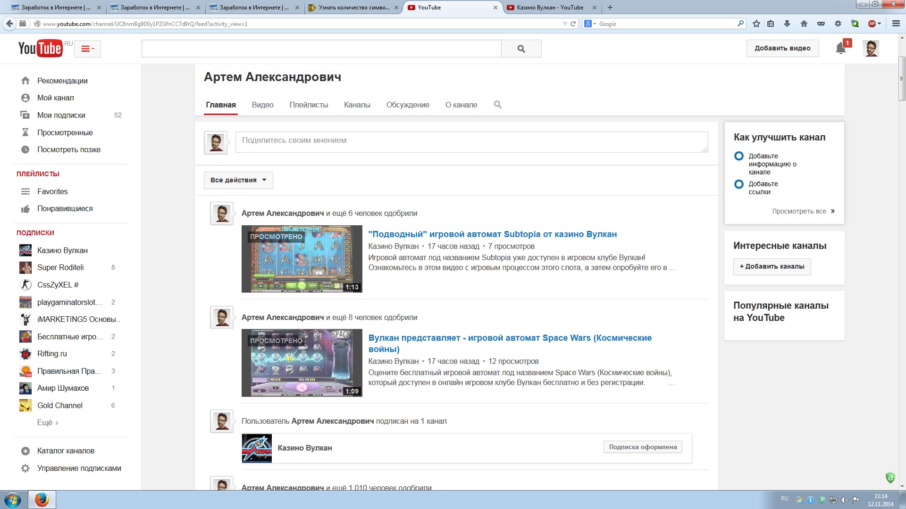Bookmark page with star icon
Screen dimensions: 906x509
[x=756, y=24]
